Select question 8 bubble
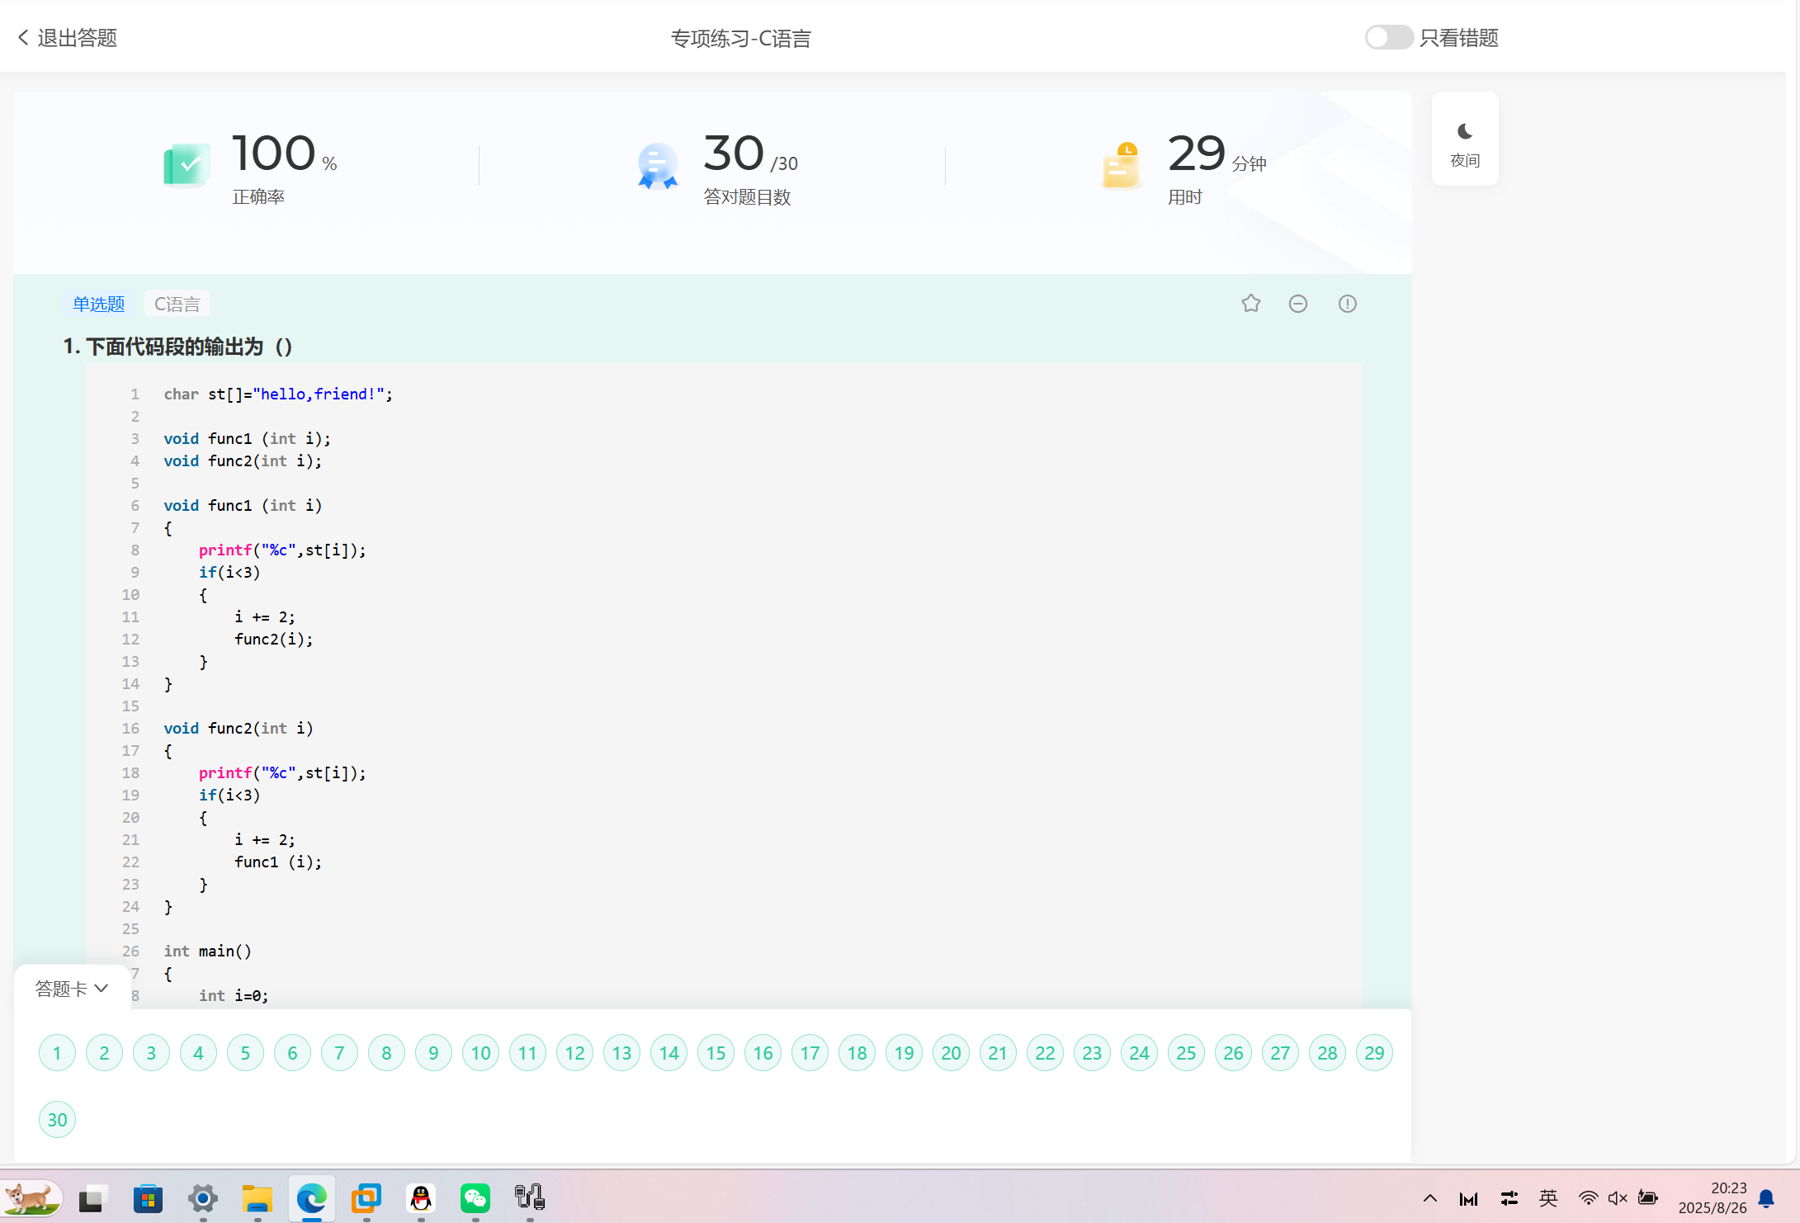Screen dimensions: 1800x1223 (386, 1053)
